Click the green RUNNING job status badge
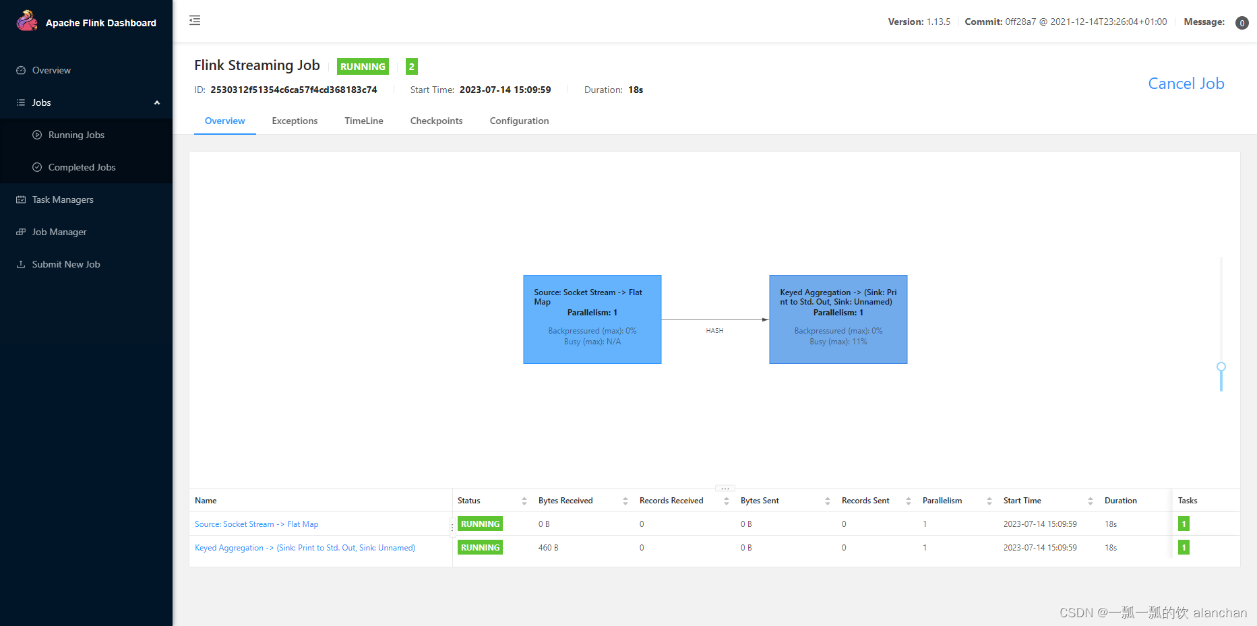The image size is (1257, 626). point(363,66)
